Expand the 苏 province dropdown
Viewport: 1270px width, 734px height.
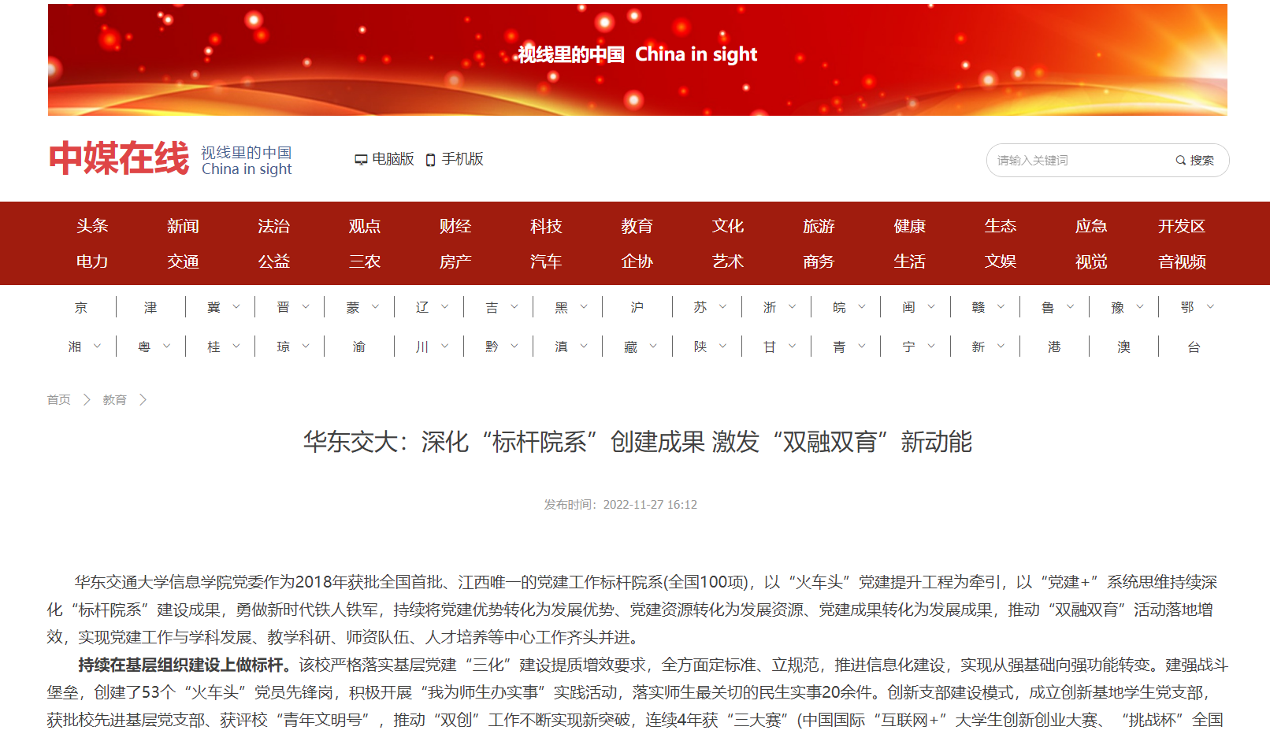722,307
